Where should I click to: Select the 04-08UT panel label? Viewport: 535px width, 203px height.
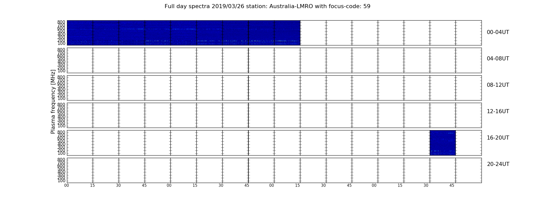point(498,59)
